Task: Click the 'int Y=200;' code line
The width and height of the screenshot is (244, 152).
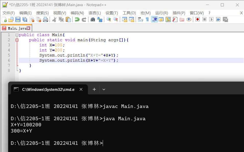Action: point(52,50)
